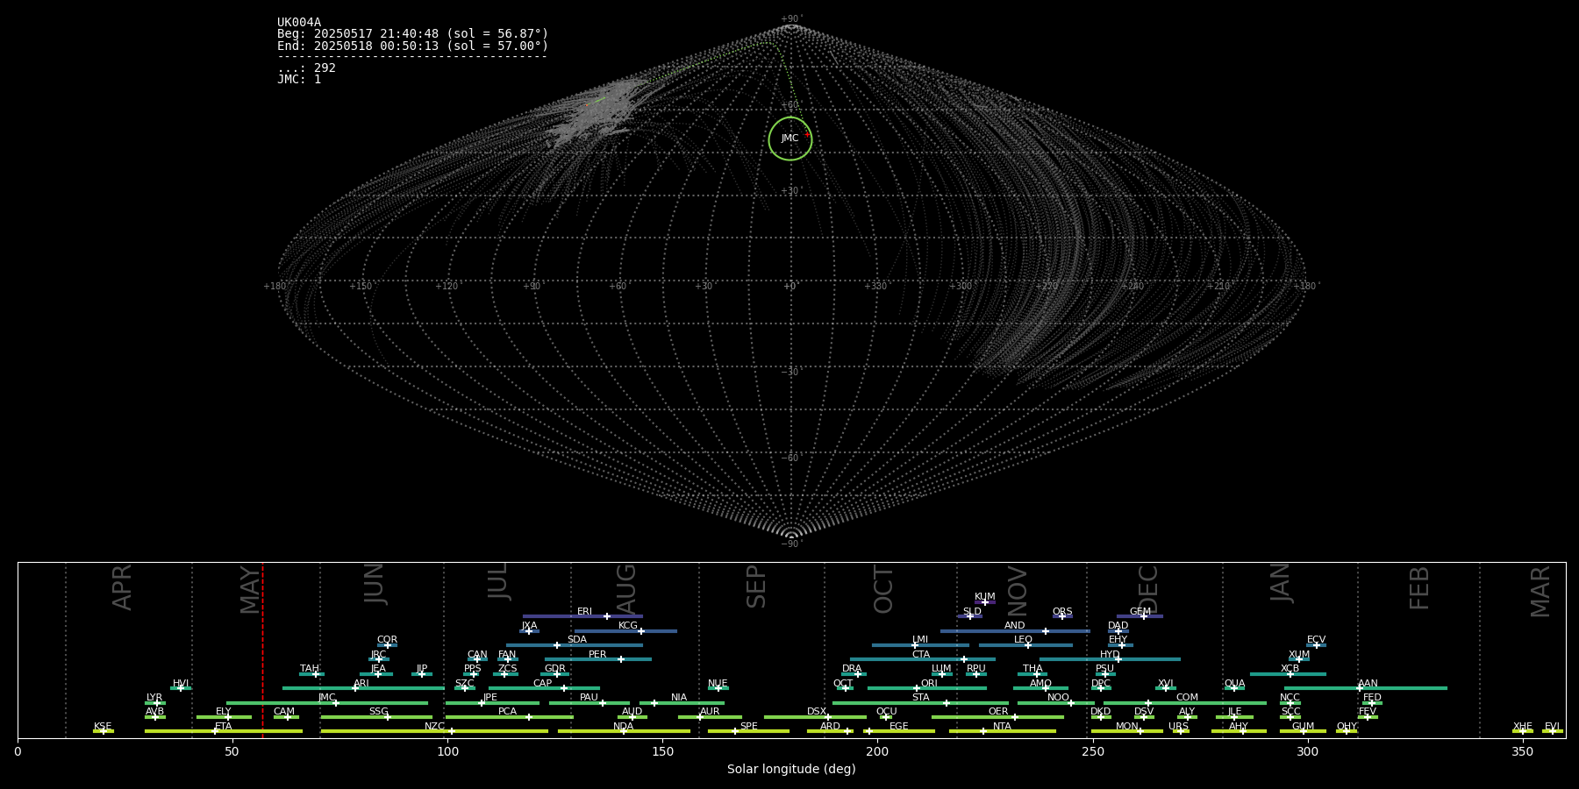This screenshot has width=1579, height=789.
Task: Click the EVI shower bar label
Action: [x=1552, y=727]
